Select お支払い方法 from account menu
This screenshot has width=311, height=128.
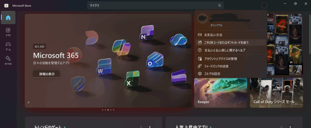(213, 35)
